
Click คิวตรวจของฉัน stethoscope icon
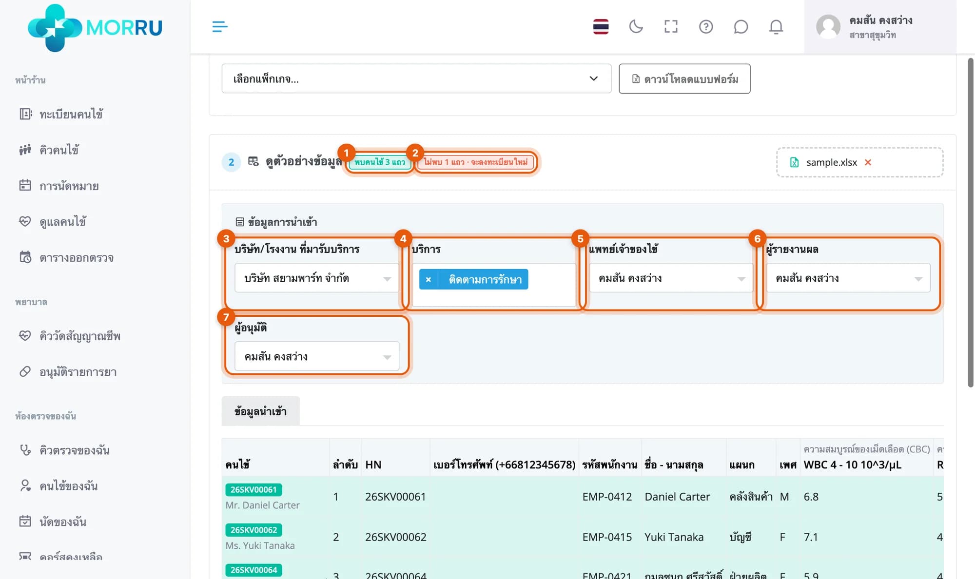coord(25,450)
